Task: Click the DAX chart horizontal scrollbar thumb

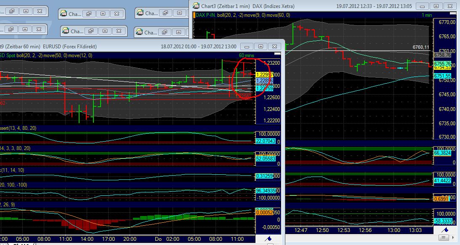Action: click(x=443, y=237)
